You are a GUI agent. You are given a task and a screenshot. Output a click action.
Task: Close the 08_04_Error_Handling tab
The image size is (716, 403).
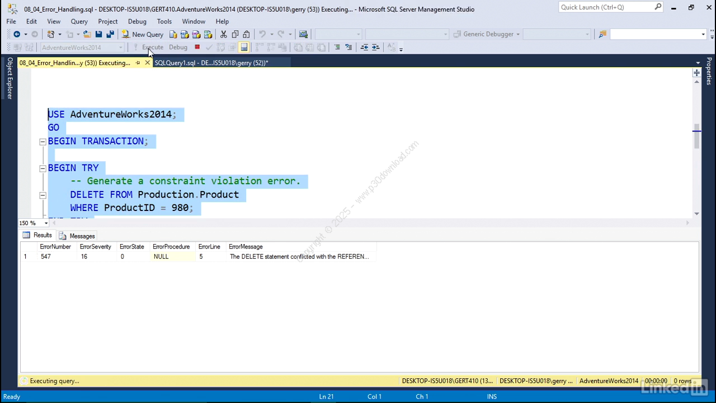pyautogui.click(x=147, y=63)
